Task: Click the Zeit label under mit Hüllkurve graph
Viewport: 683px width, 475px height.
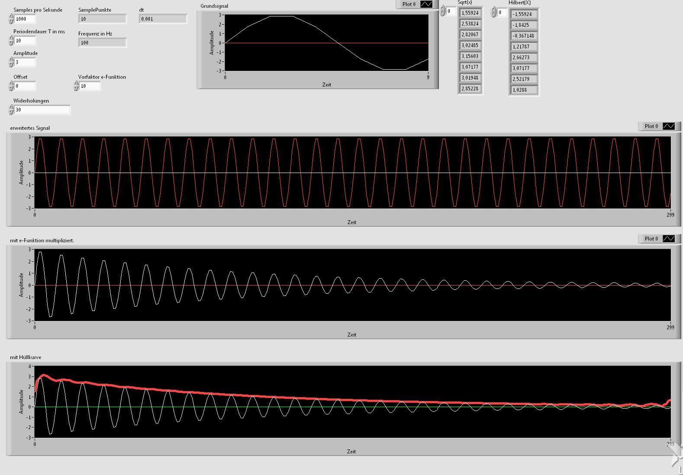Action: click(x=351, y=452)
